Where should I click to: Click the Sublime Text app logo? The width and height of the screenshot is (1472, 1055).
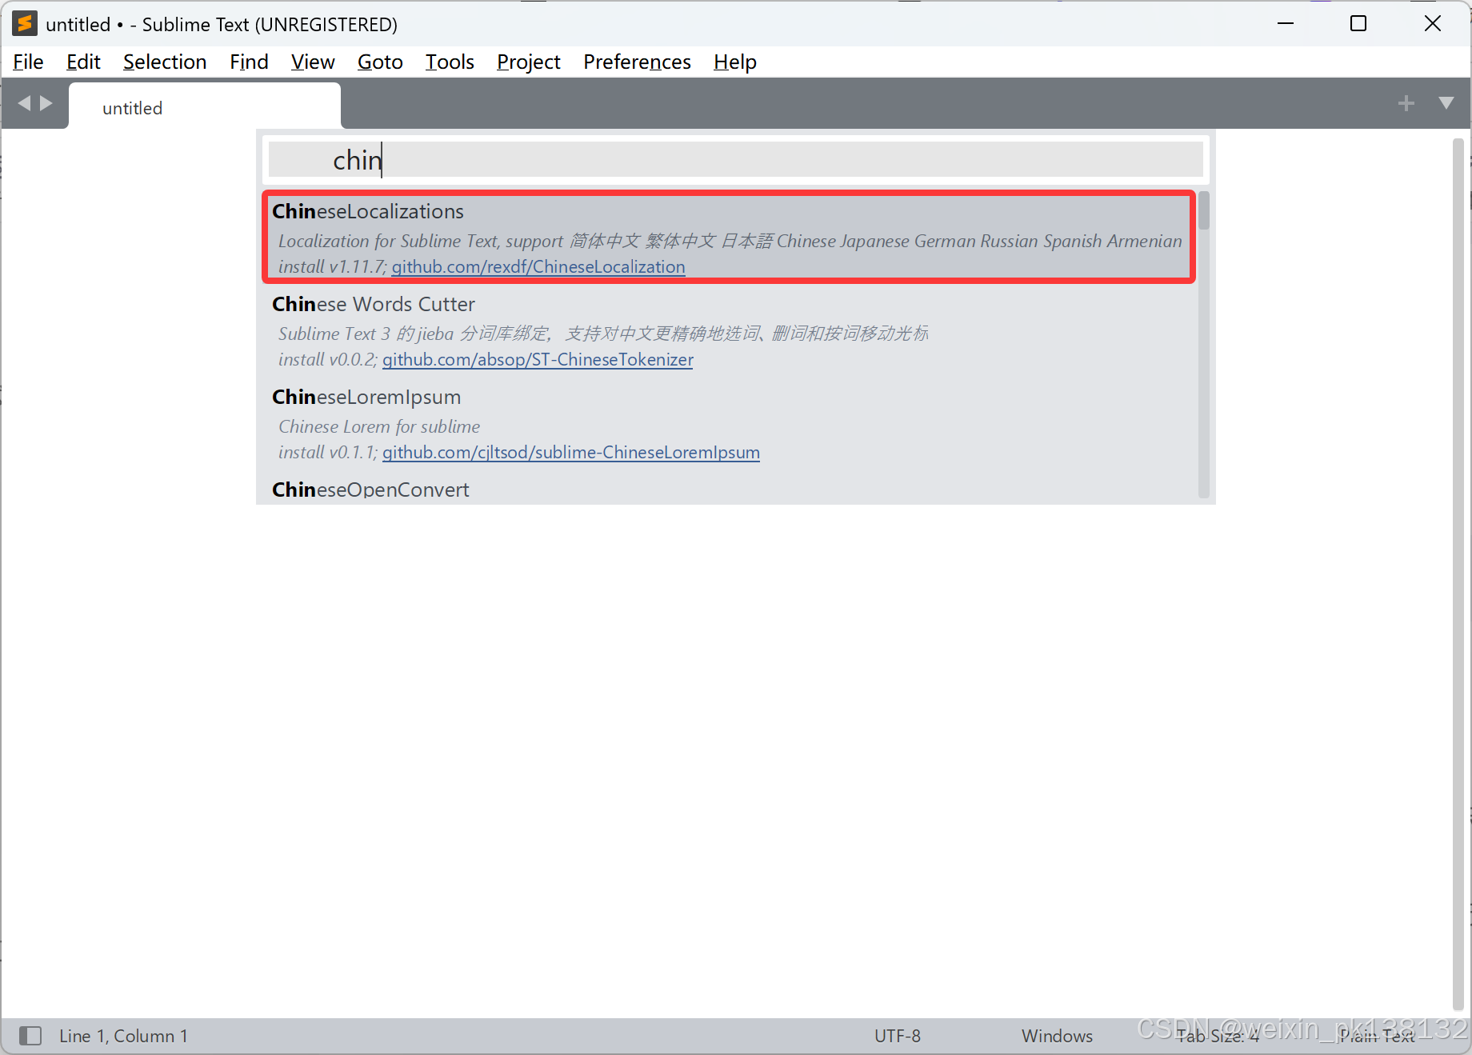tap(25, 24)
